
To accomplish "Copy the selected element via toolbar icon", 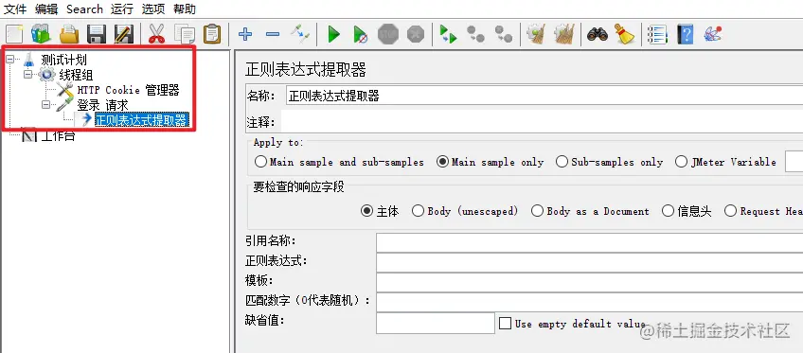I will coord(185,34).
